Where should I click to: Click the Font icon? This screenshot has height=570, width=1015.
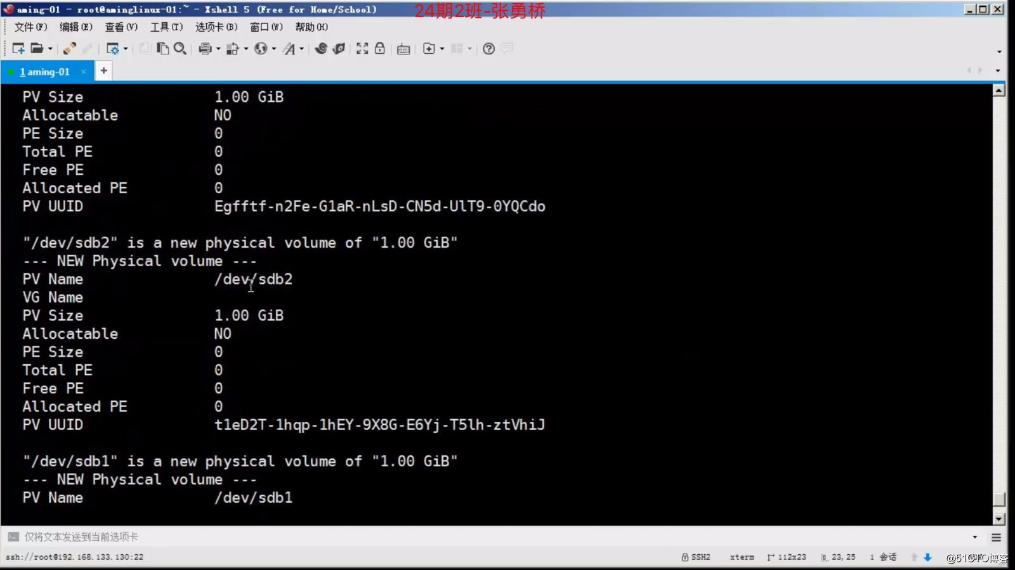289,49
